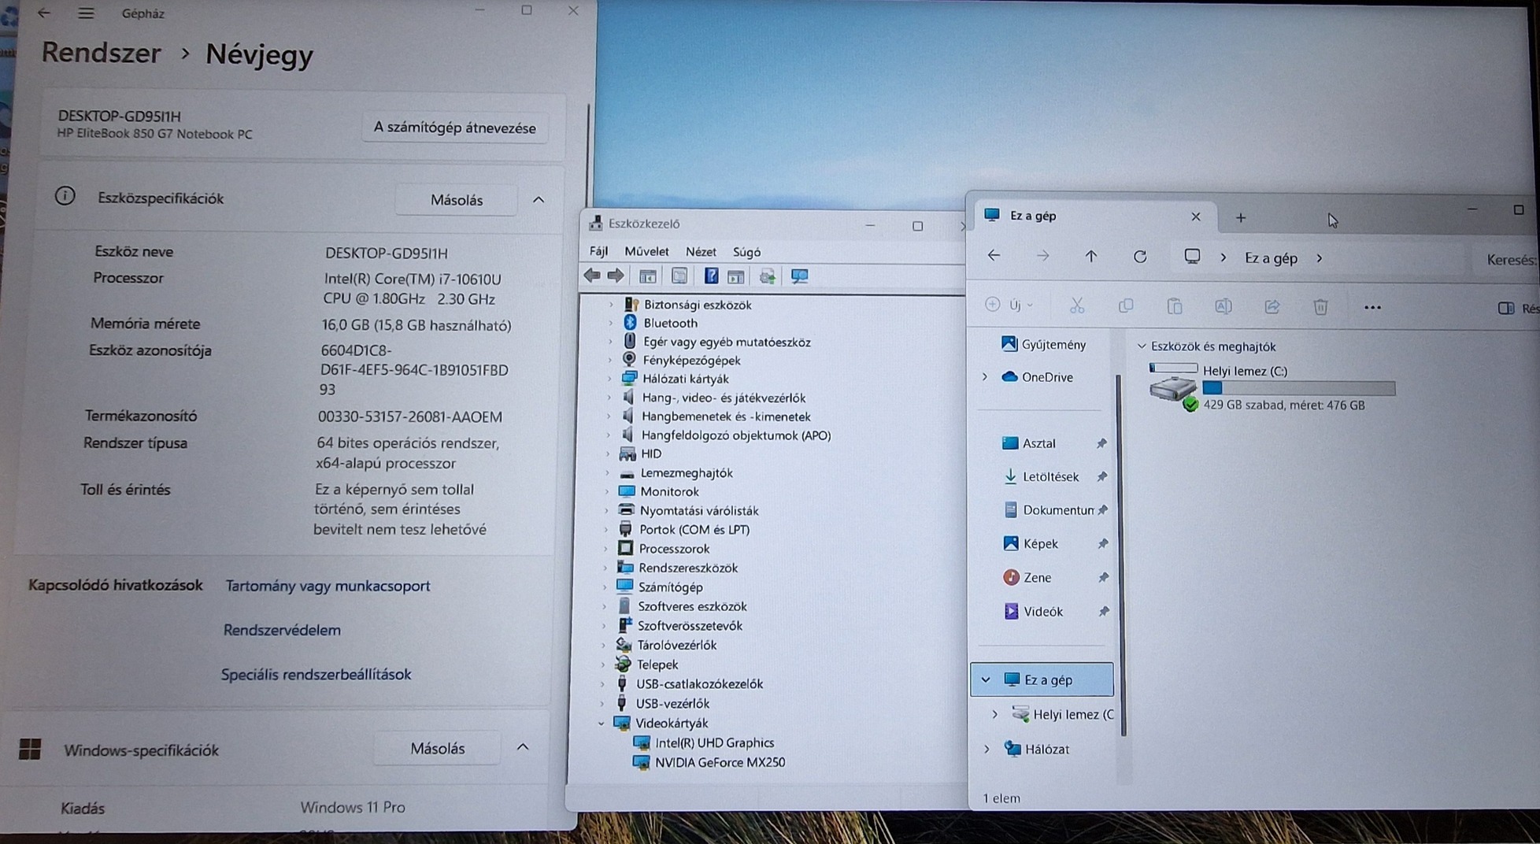1540x844 pixels.
Task: Open Rendszervédelem link
Action: coord(282,630)
